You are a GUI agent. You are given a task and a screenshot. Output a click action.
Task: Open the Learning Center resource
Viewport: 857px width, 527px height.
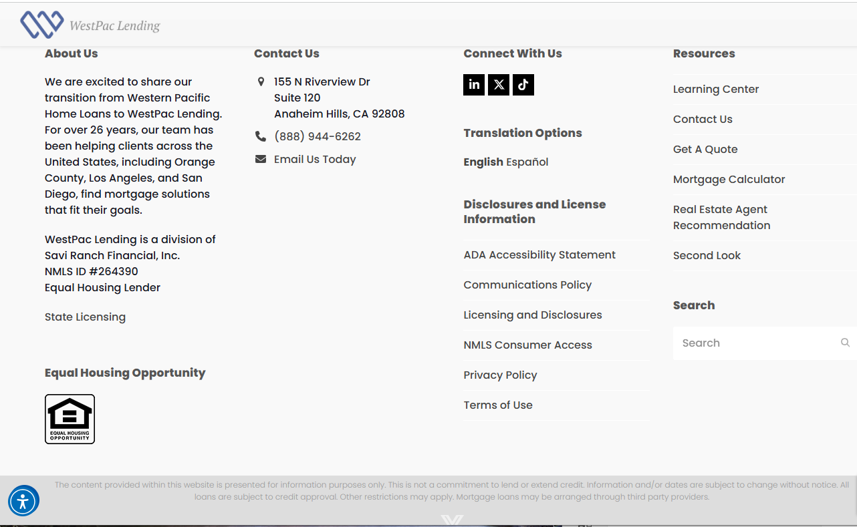coord(716,89)
